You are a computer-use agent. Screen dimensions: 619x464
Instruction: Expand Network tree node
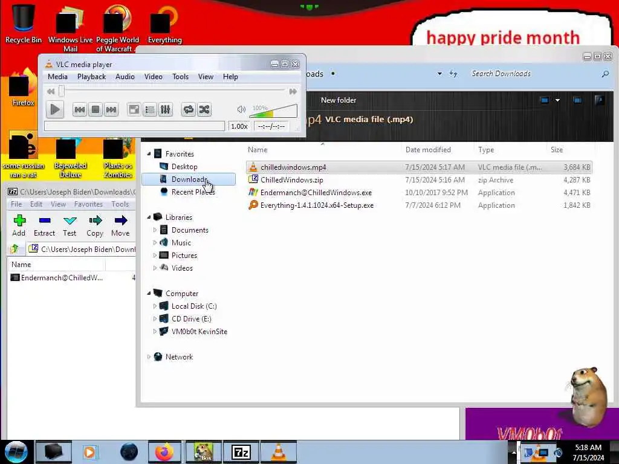coord(149,356)
